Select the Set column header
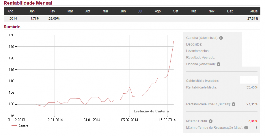265x136 pixels. [176, 11]
